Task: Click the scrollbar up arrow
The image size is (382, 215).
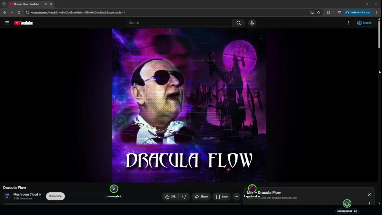Action: click(379, 19)
